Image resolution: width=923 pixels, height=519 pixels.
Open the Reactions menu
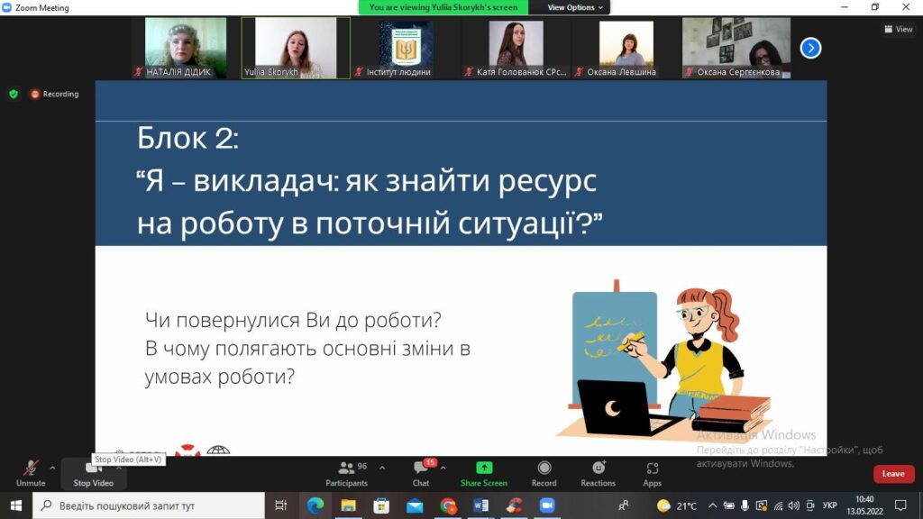598,472
